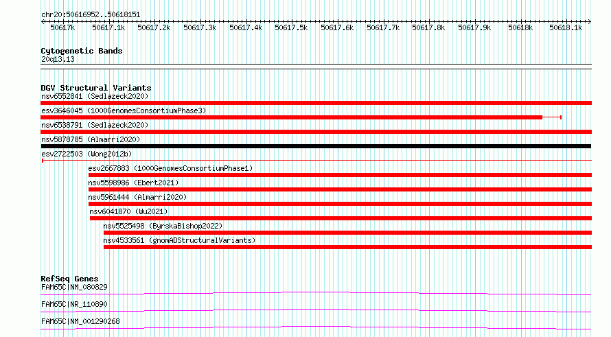Click the red bar under nsv6538791

tap(316, 132)
